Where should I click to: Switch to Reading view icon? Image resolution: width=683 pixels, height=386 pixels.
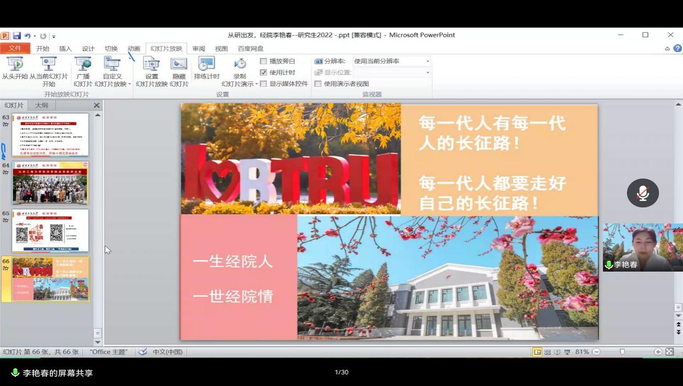pos(557,352)
